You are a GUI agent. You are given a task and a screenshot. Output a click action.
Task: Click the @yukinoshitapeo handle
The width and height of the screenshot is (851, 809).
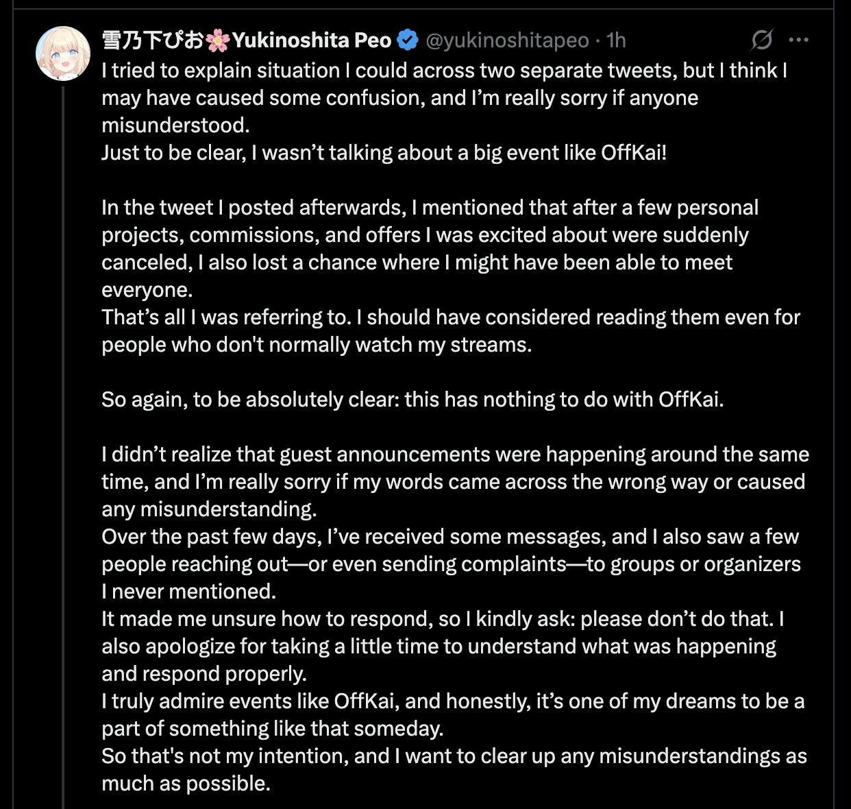click(508, 40)
